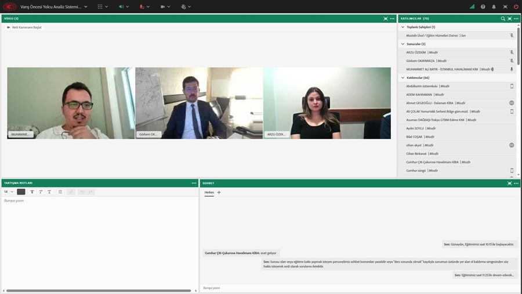
Task: Select Cumhur ÇIK-Çukurova Havalimanı KİBA participant
Action: coord(457,162)
